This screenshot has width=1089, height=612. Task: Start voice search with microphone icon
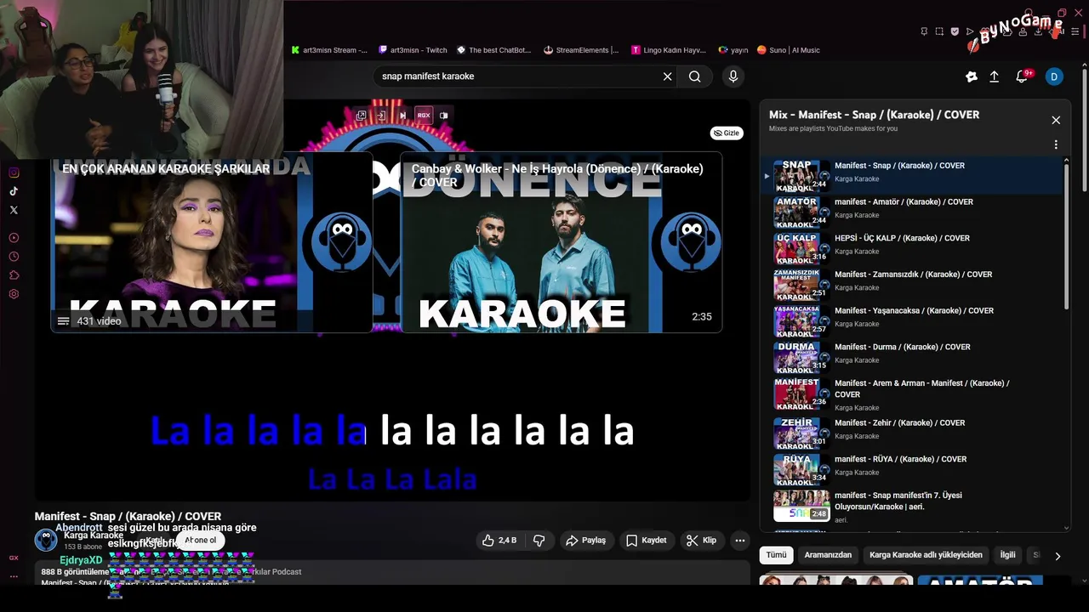coord(733,76)
